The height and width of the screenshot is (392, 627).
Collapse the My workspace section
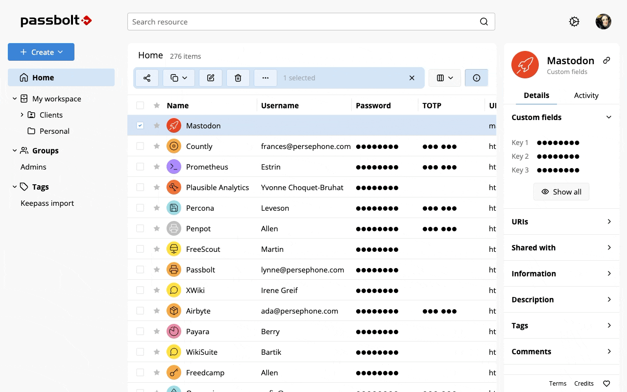click(x=15, y=99)
